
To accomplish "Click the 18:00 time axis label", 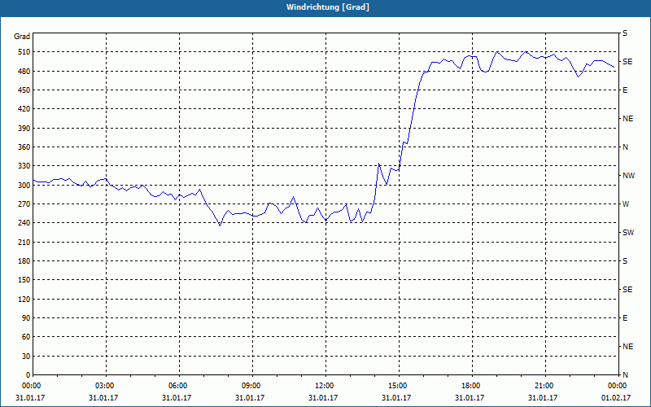I will [473, 386].
